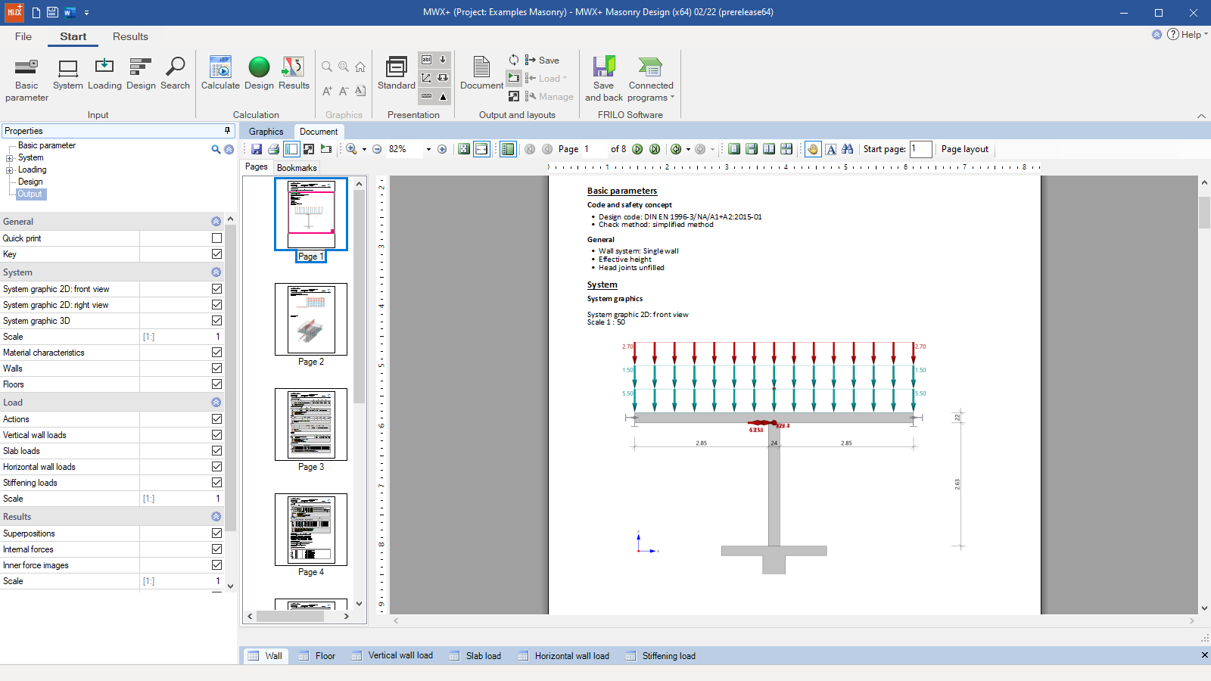Viewport: 1211px width, 681px height.
Task: Open the Stiffening load bottom tab
Action: tap(661, 656)
